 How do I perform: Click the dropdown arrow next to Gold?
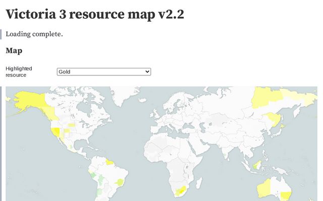147,72
